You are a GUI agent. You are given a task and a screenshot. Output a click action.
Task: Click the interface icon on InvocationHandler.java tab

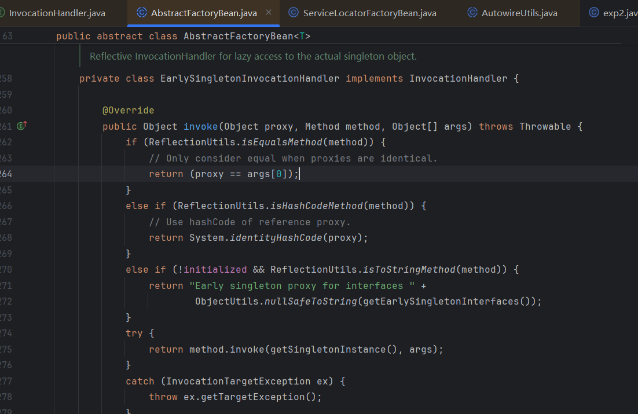(x=2, y=12)
